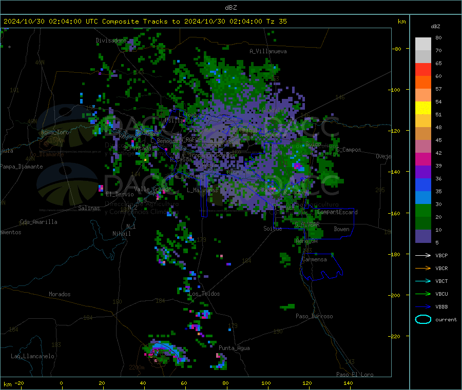Select the light blue 30-35 dBZ band
The height and width of the screenshot is (390, 462).
(423, 198)
